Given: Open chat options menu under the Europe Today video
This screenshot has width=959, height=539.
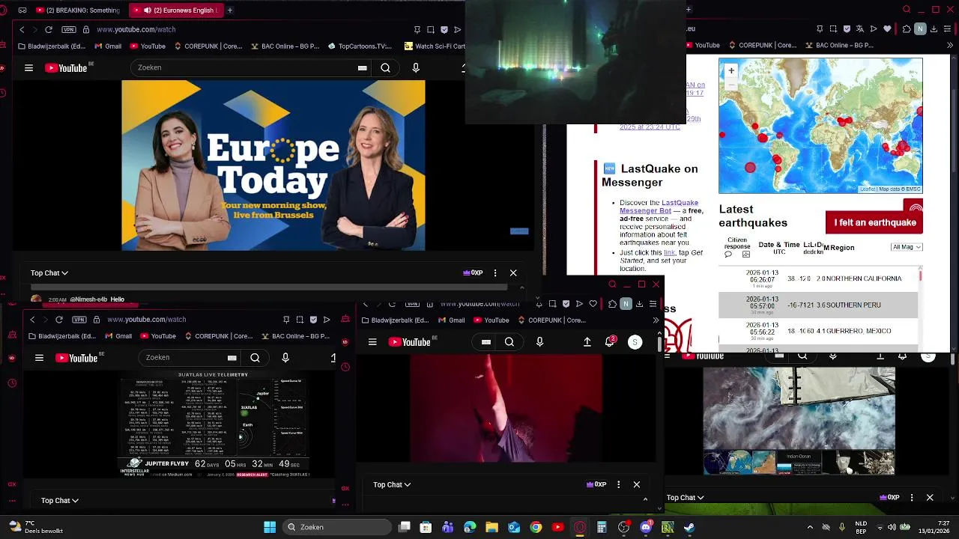Looking at the screenshot, I should coord(495,273).
